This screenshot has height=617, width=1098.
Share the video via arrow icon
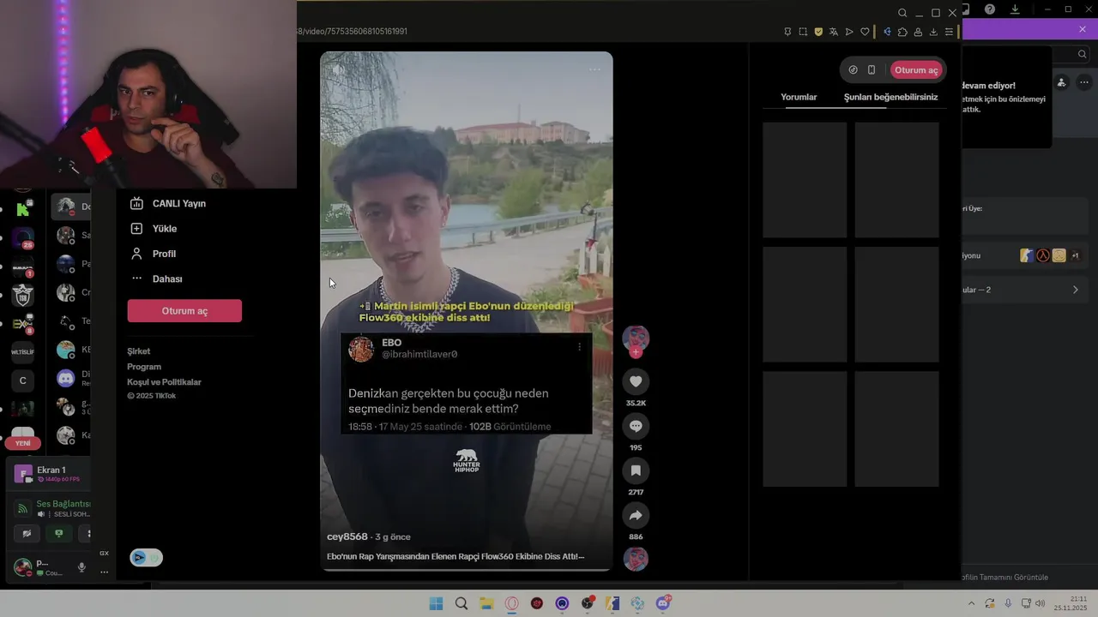point(636,515)
